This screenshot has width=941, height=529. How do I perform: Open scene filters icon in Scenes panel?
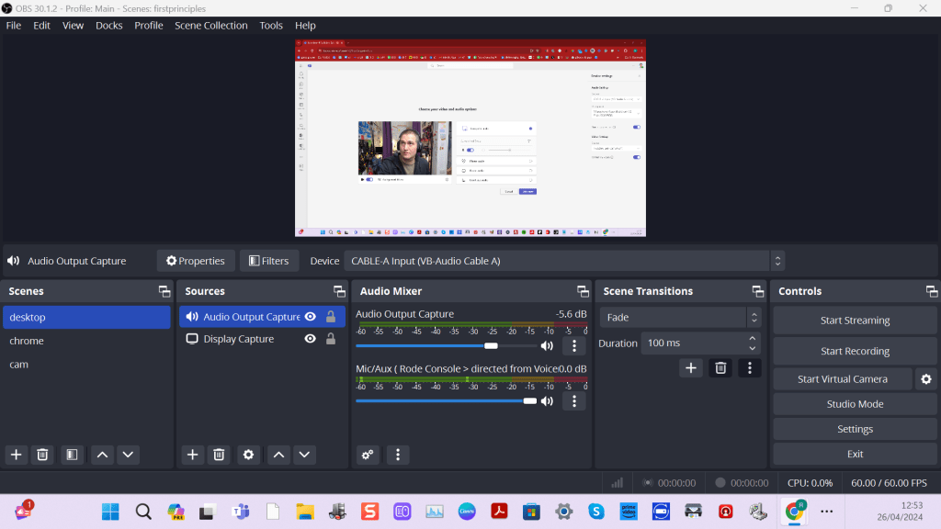(72, 455)
